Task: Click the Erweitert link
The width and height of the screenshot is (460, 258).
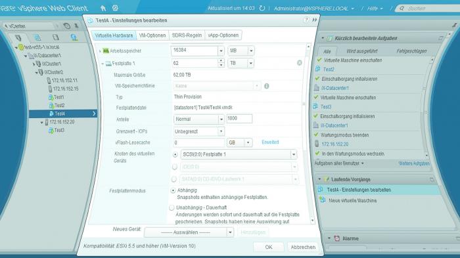Action: coord(270,142)
